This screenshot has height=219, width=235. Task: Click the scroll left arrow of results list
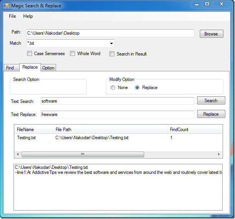[x=18, y=154]
